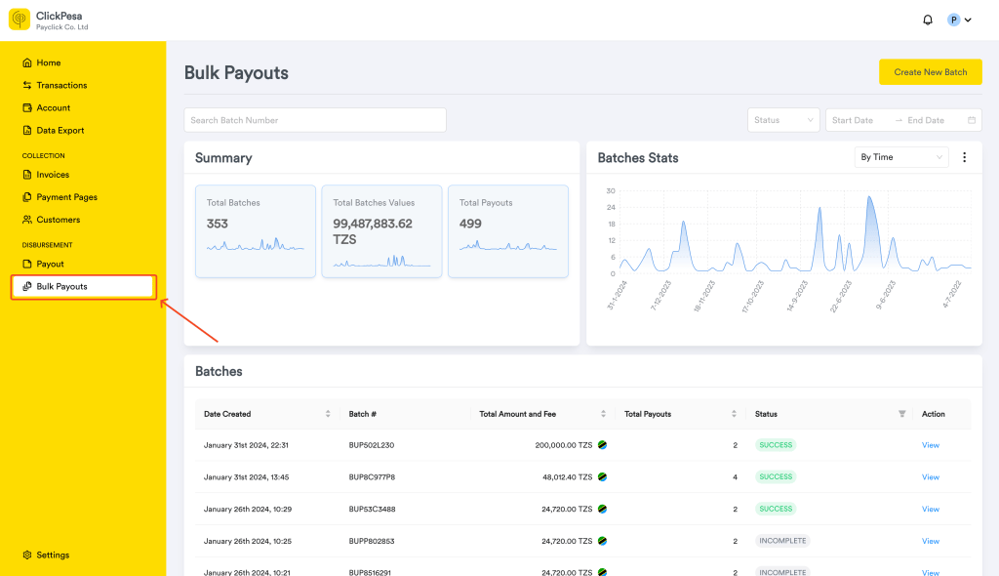View batch BUPP802853
999x576 pixels.
pos(930,541)
